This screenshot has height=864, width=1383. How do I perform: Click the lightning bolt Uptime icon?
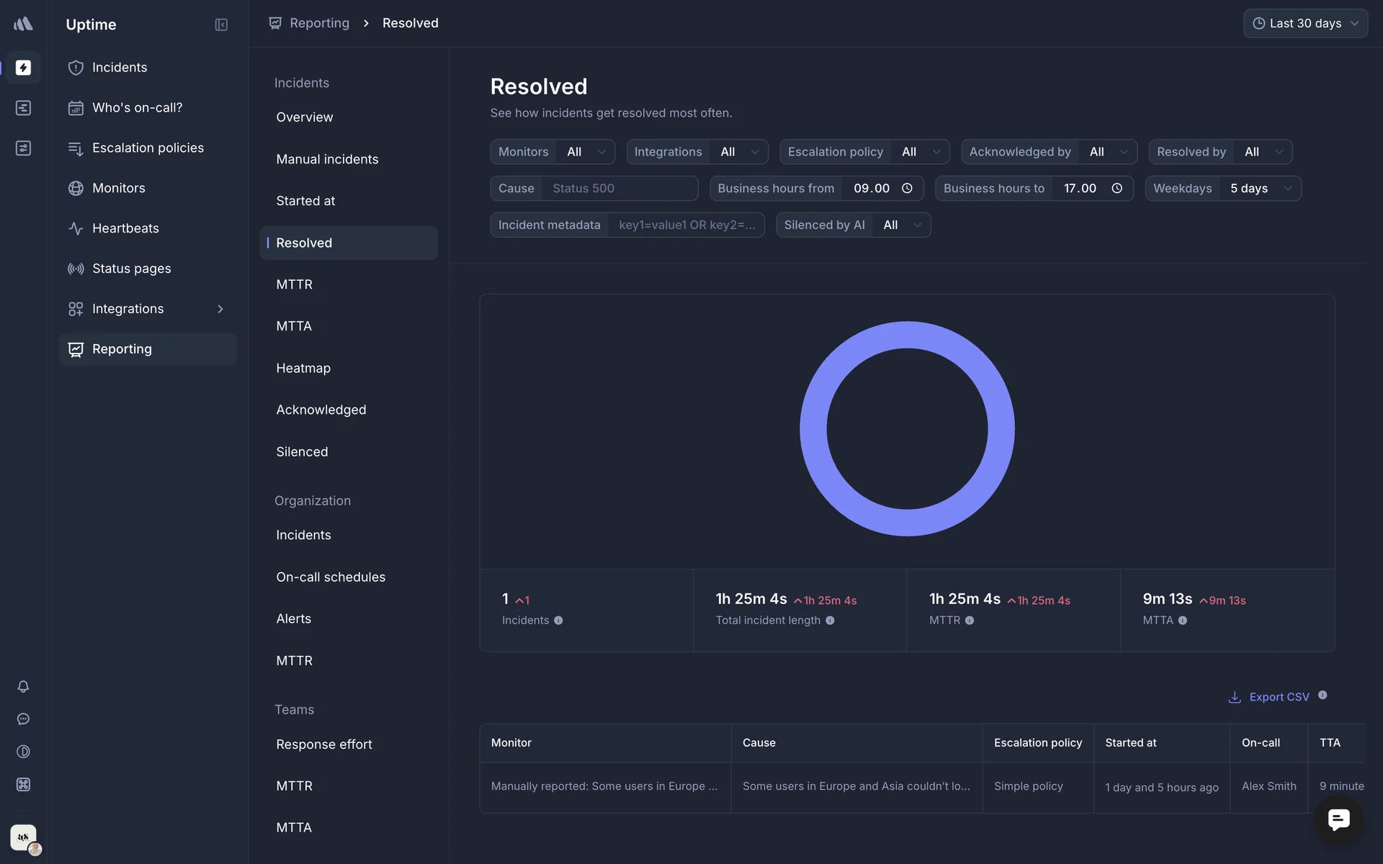(x=23, y=68)
